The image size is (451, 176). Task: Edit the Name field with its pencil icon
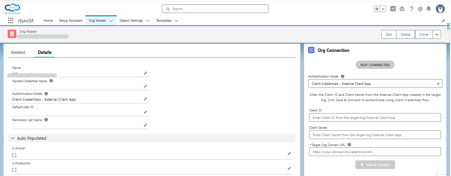145,73
